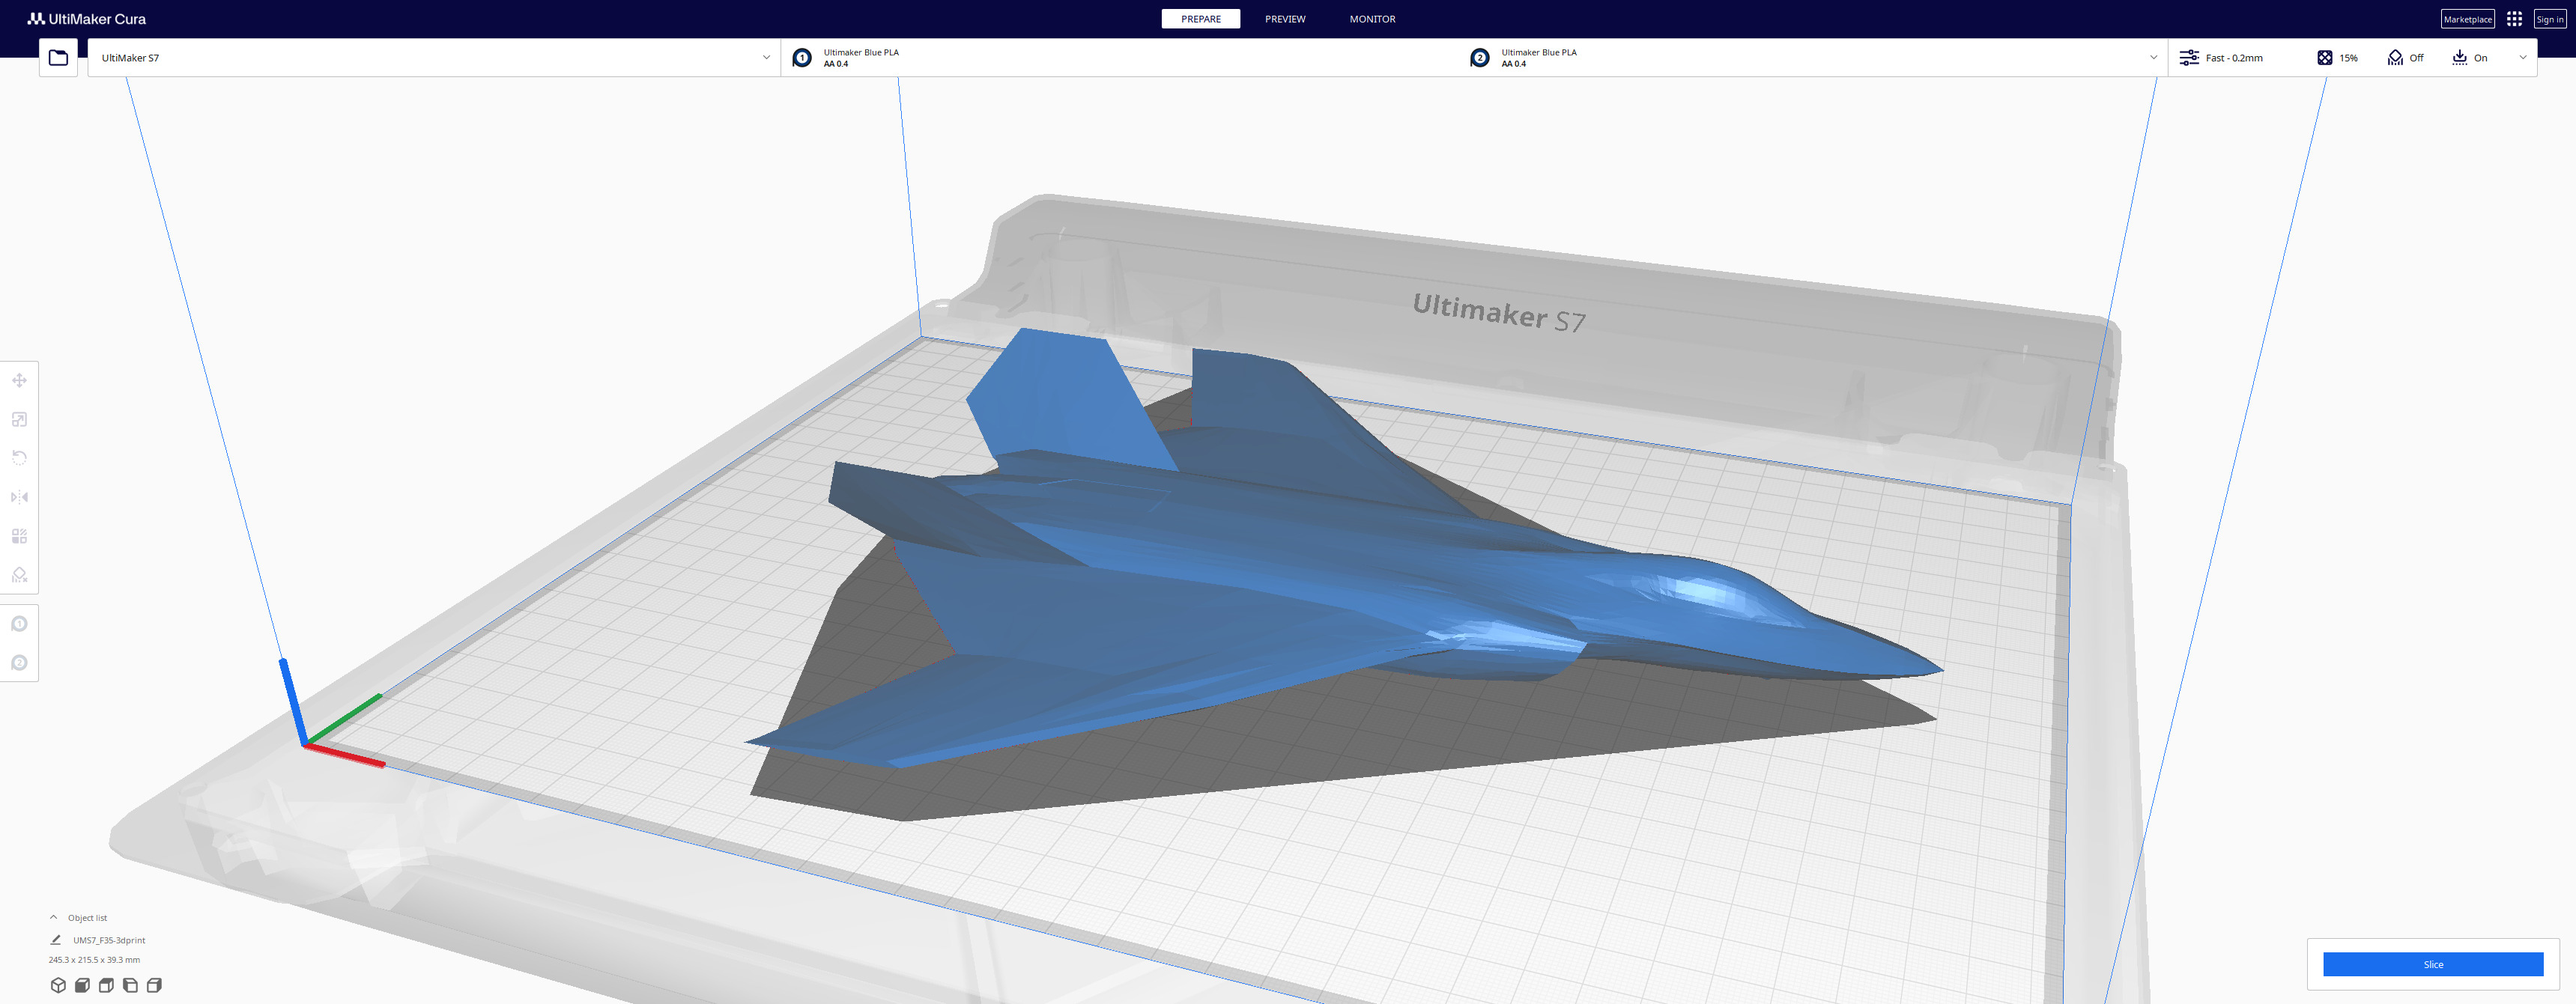Open the Per Model Settings tool
Screen dimensions: 2576x1004
pos(19,536)
